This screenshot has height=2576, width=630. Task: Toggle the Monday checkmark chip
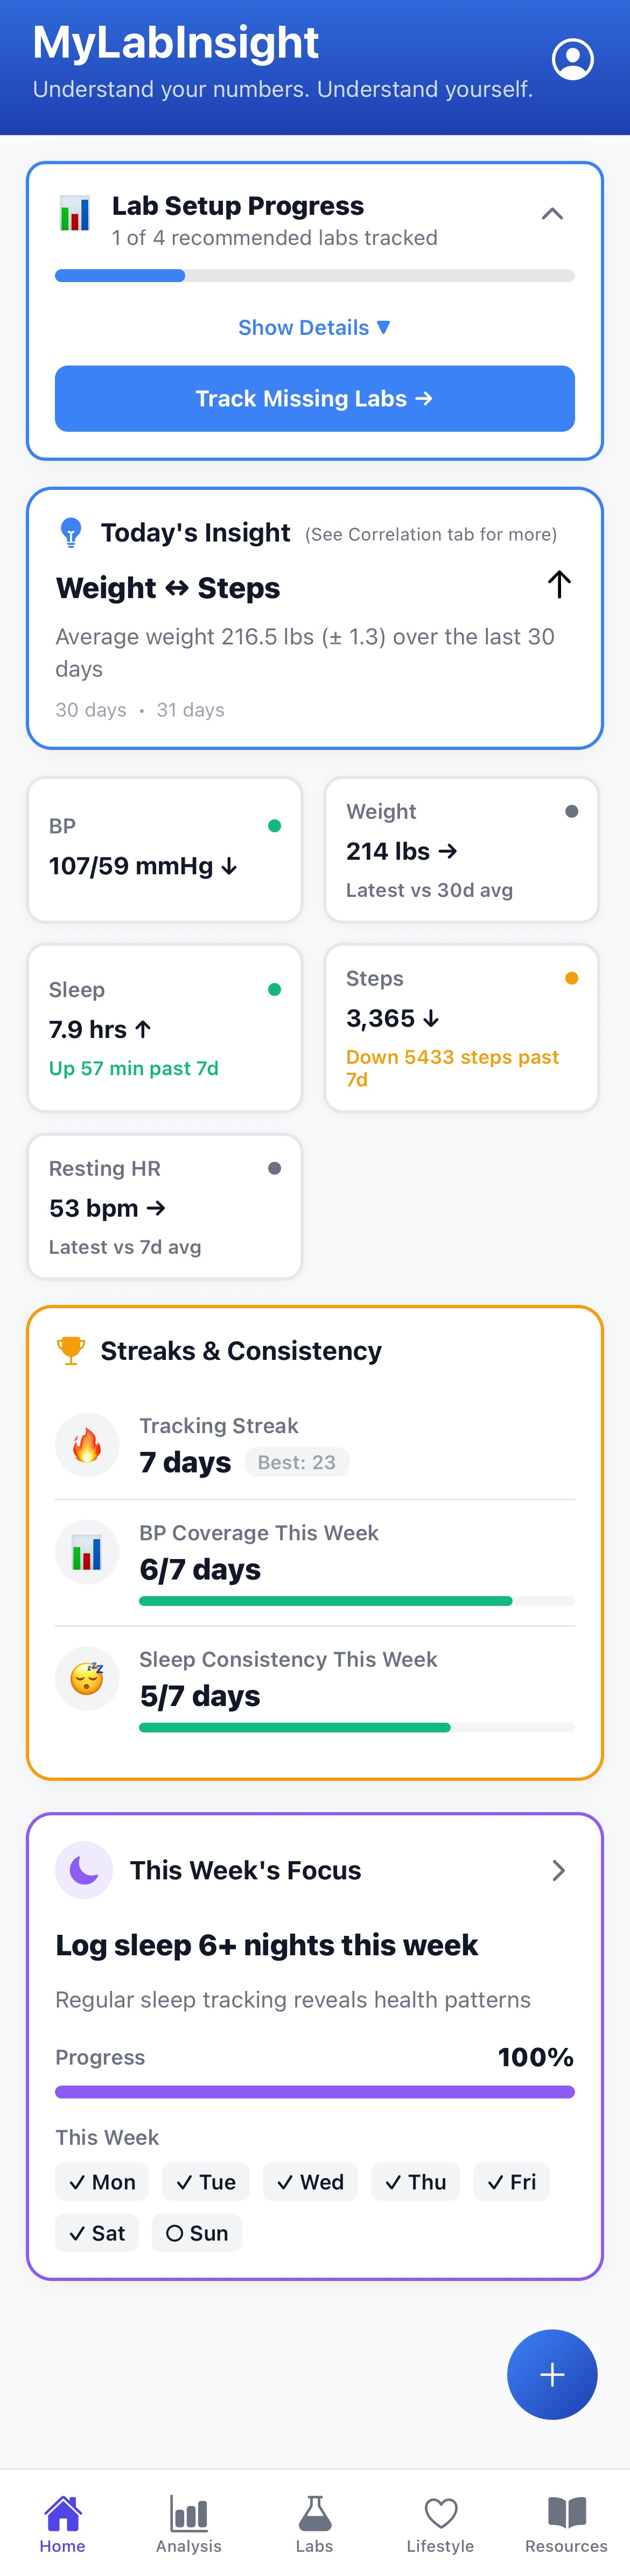(101, 2182)
